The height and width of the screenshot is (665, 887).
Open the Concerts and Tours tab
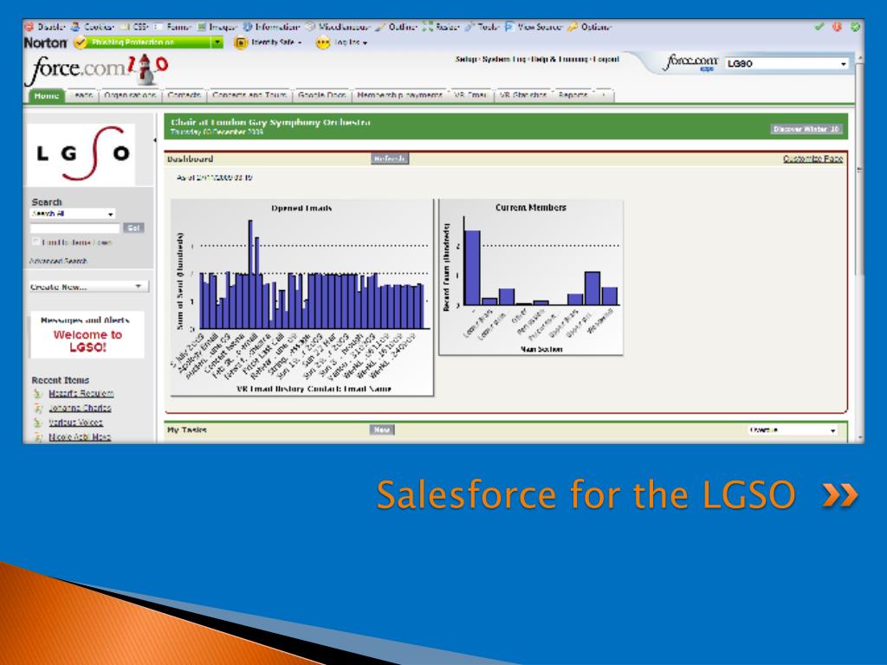pos(249,95)
